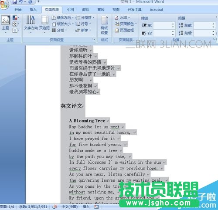
Task: Click the line 而当你终于无视地走过
Action: coord(92,68)
